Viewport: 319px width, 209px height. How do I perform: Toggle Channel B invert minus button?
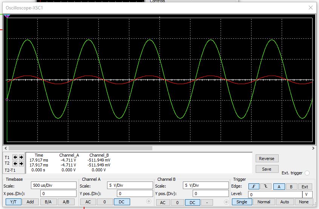pos(207,203)
